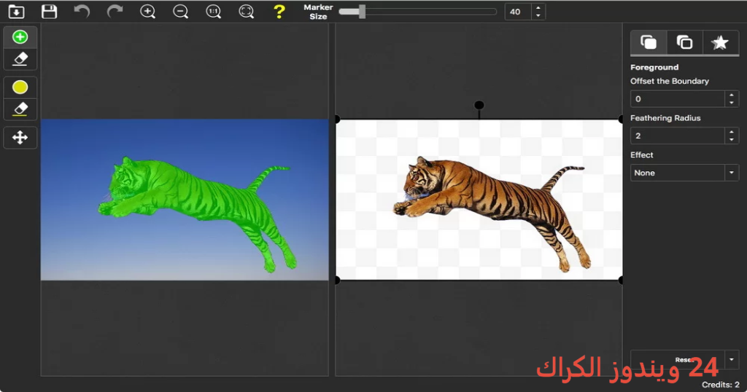Undo the last marker stroke
The image size is (747, 392).
82,12
